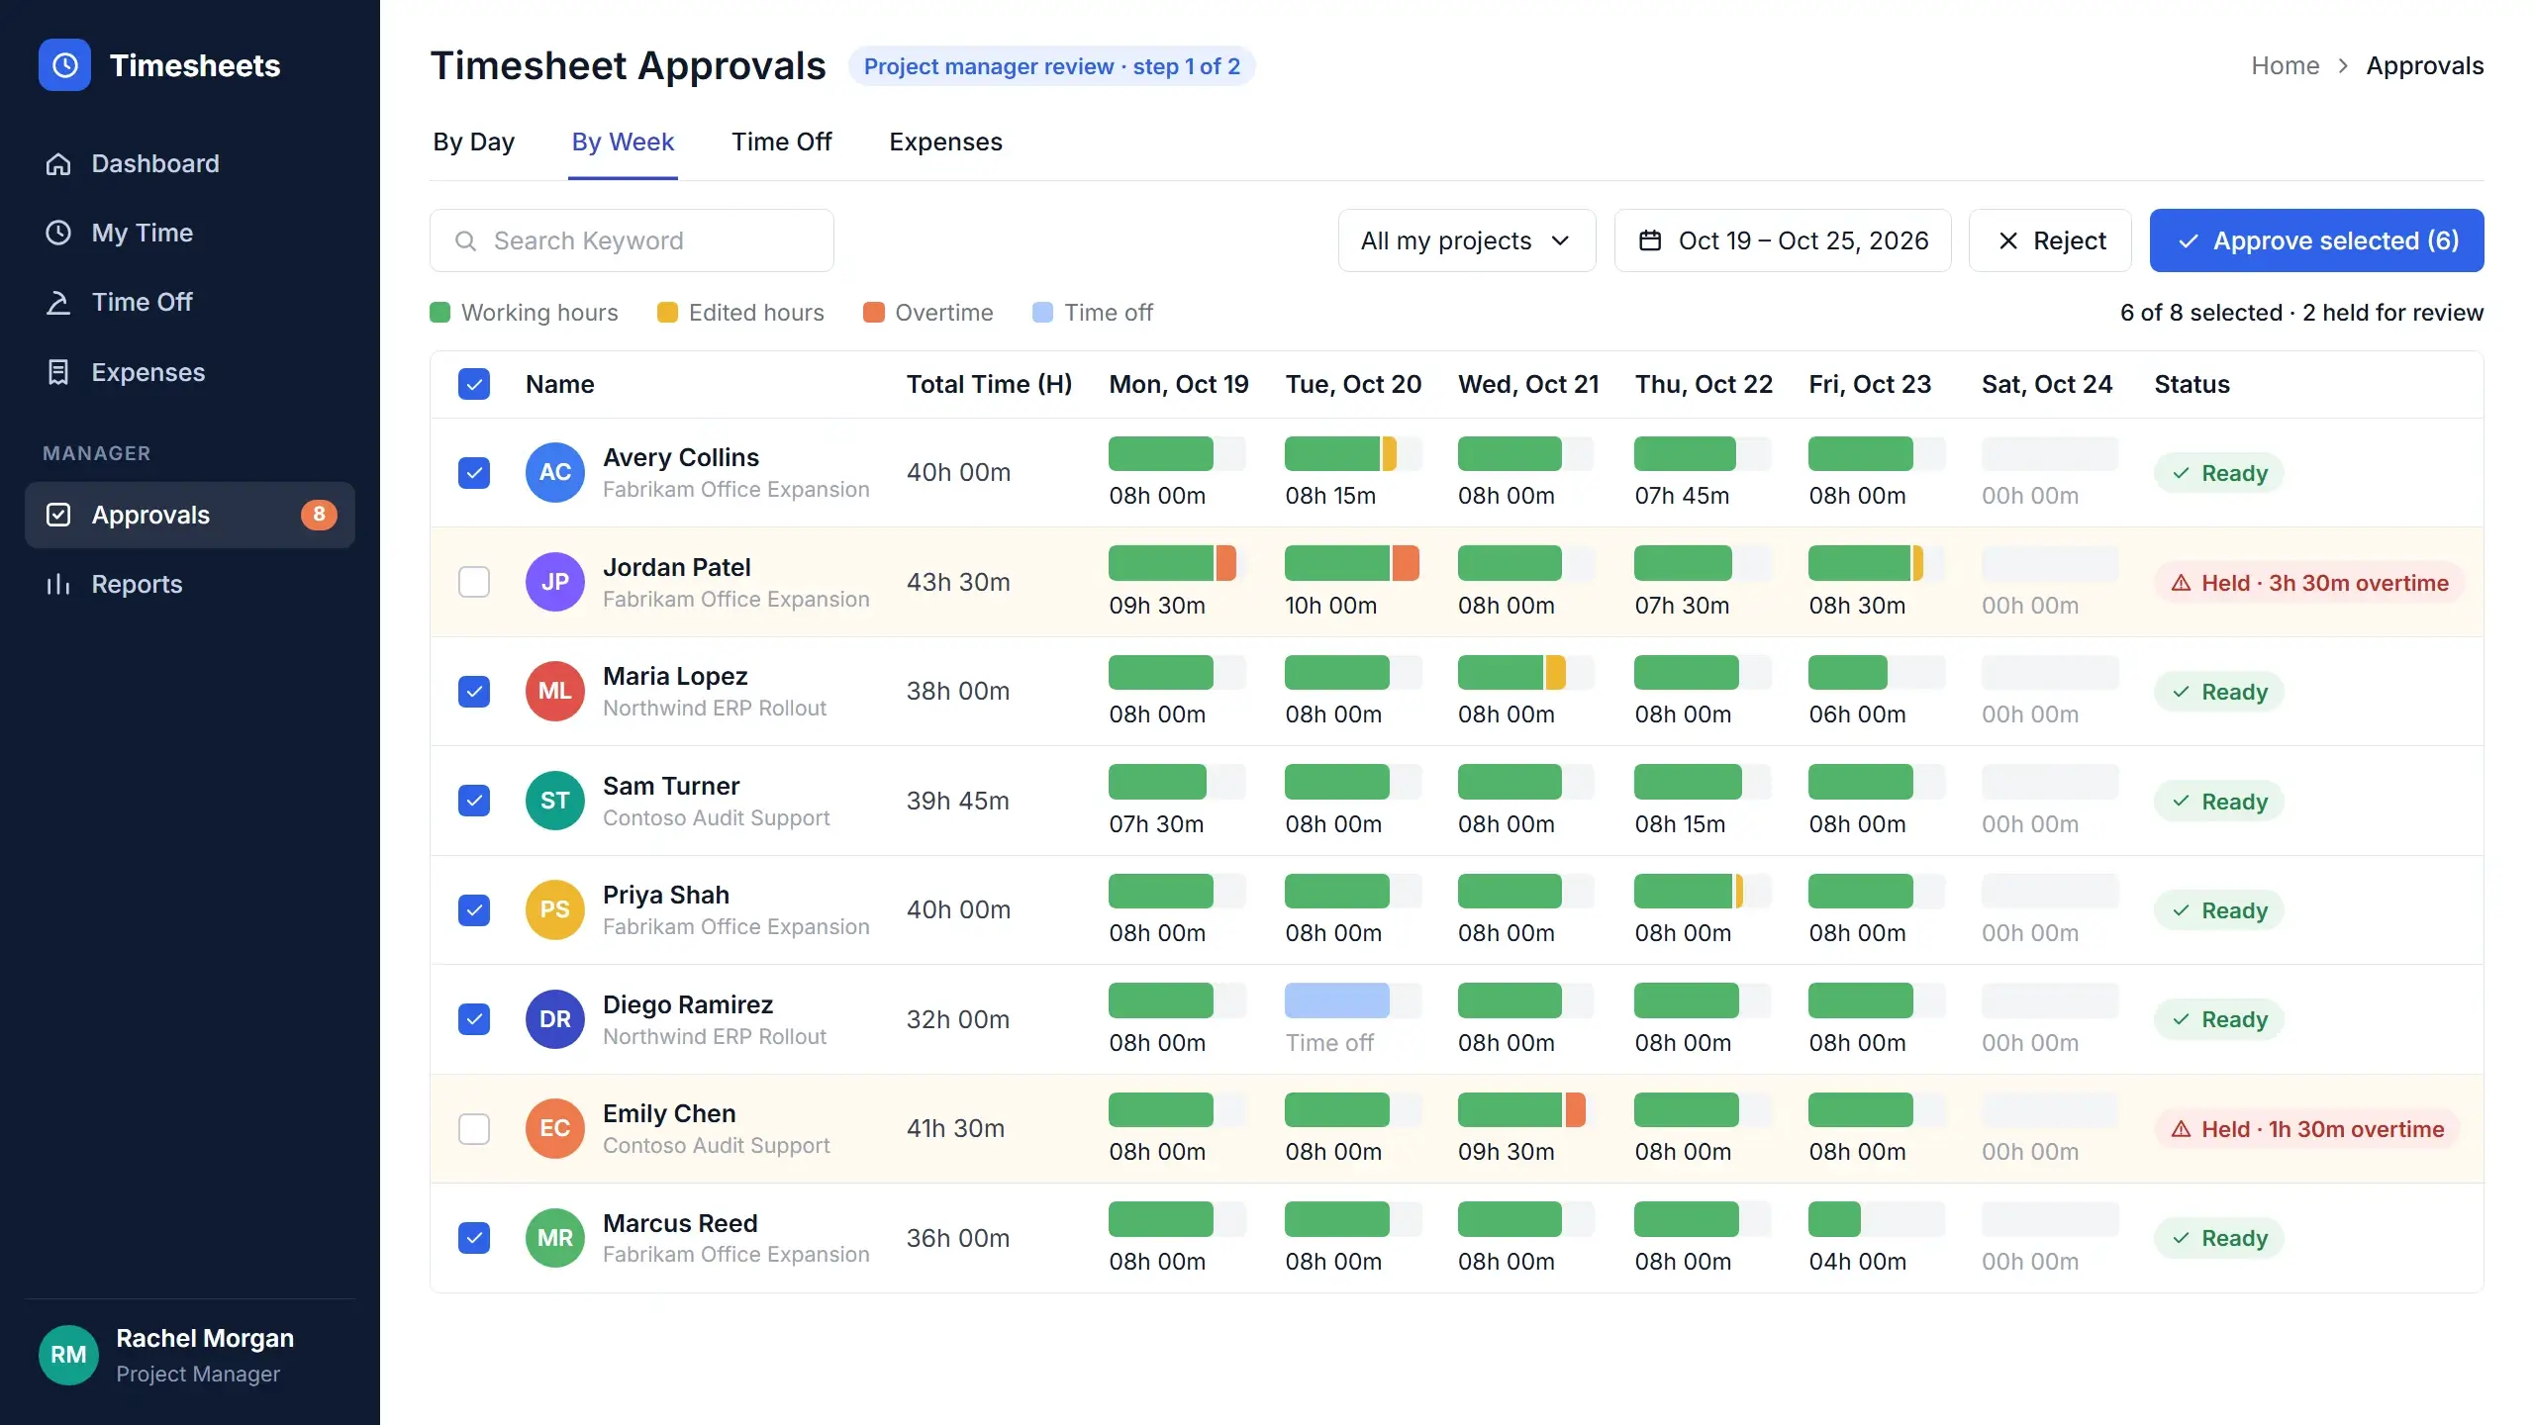
Task: Uncheck Marcus Reed row checkbox
Action: pos(474,1238)
